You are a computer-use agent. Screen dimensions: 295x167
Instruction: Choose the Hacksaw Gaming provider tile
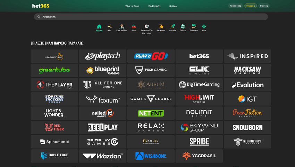coord(247,70)
